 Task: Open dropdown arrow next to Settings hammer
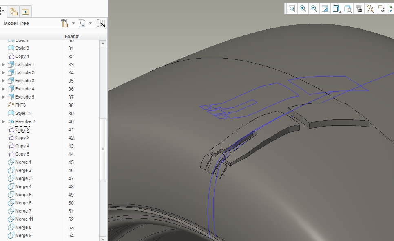coord(73,23)
